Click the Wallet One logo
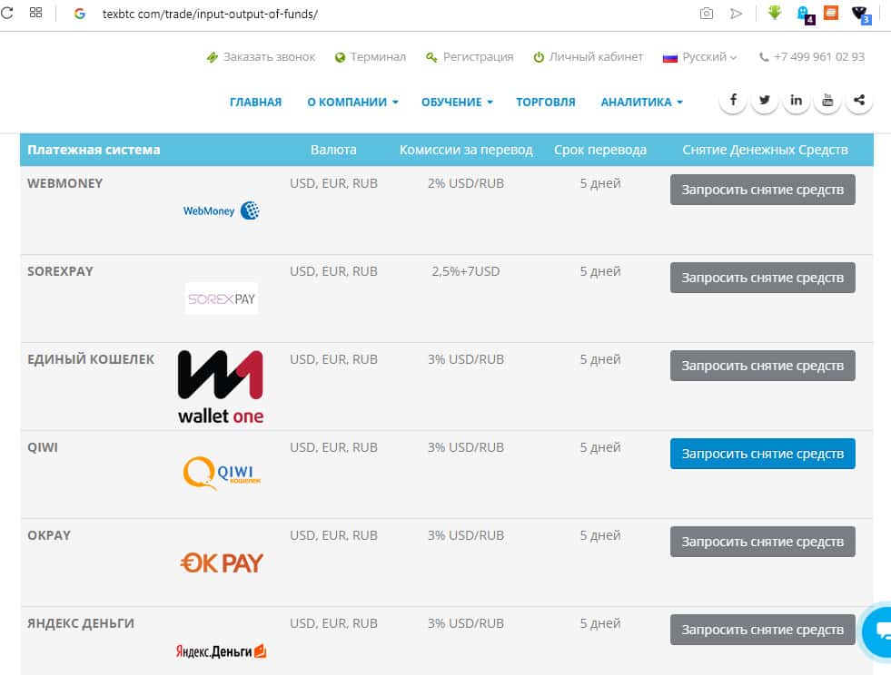Image resolution: width=891 pixels, height=675 pixels. (x=221, y=387)
